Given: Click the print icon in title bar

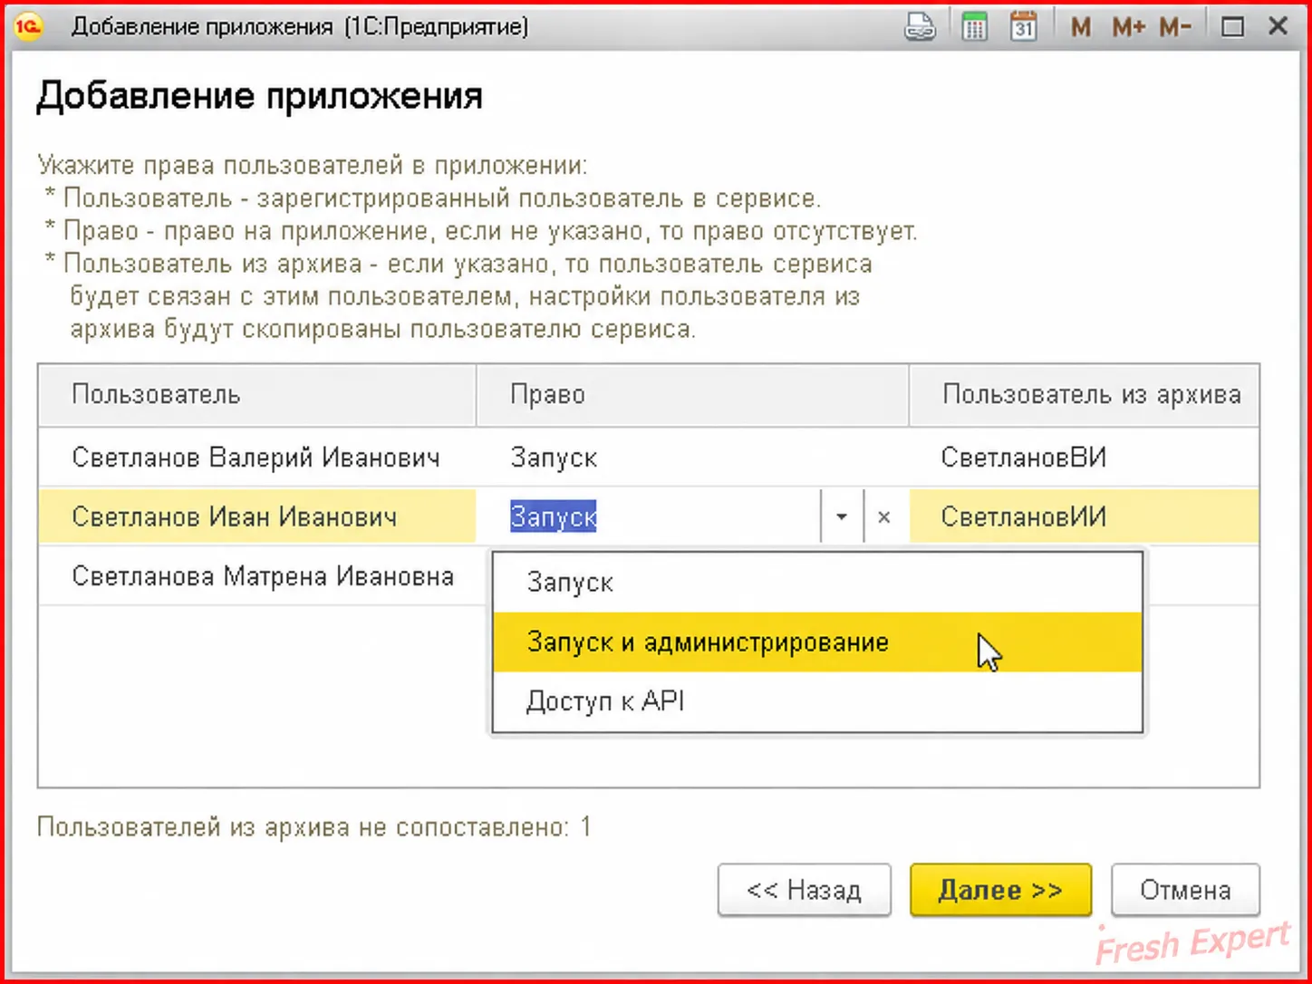Looking at the screenshot, I should pos(920,27).
